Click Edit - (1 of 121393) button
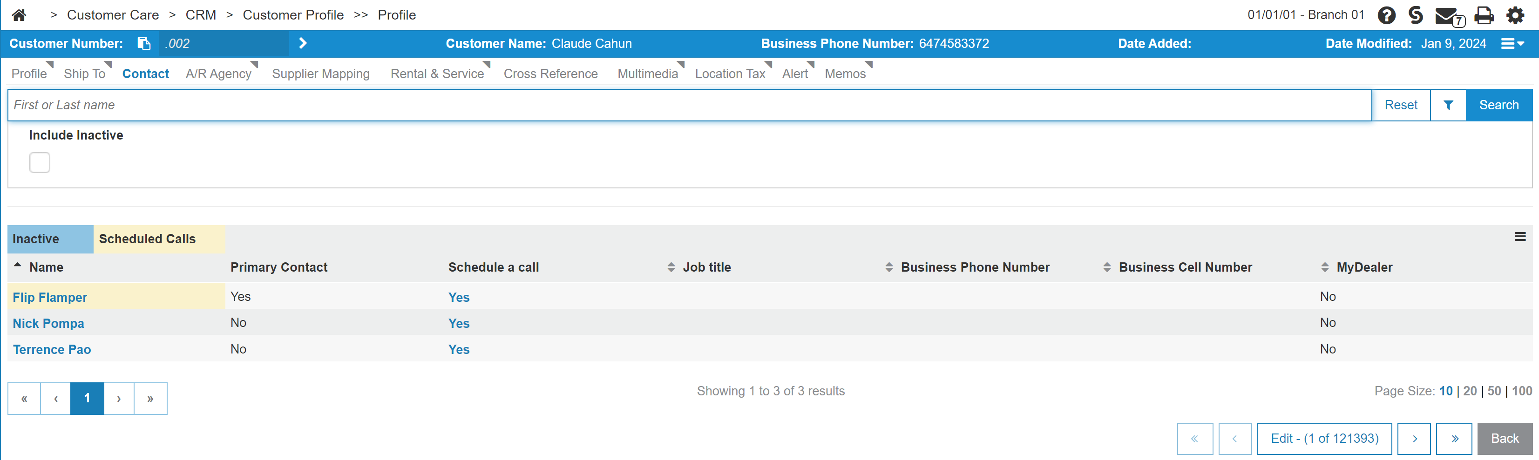The height and width of the screenshot is (460, 1539). coord(1324,439)
